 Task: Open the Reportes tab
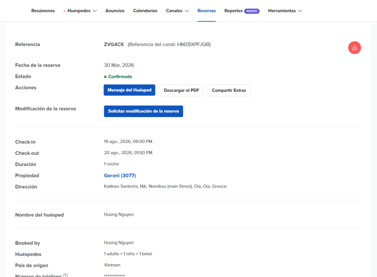click(234, 11)
